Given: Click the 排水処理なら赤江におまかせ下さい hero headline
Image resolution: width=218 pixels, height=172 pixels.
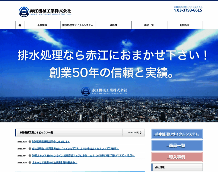Looking at the screenshot, I should point(113,55).
